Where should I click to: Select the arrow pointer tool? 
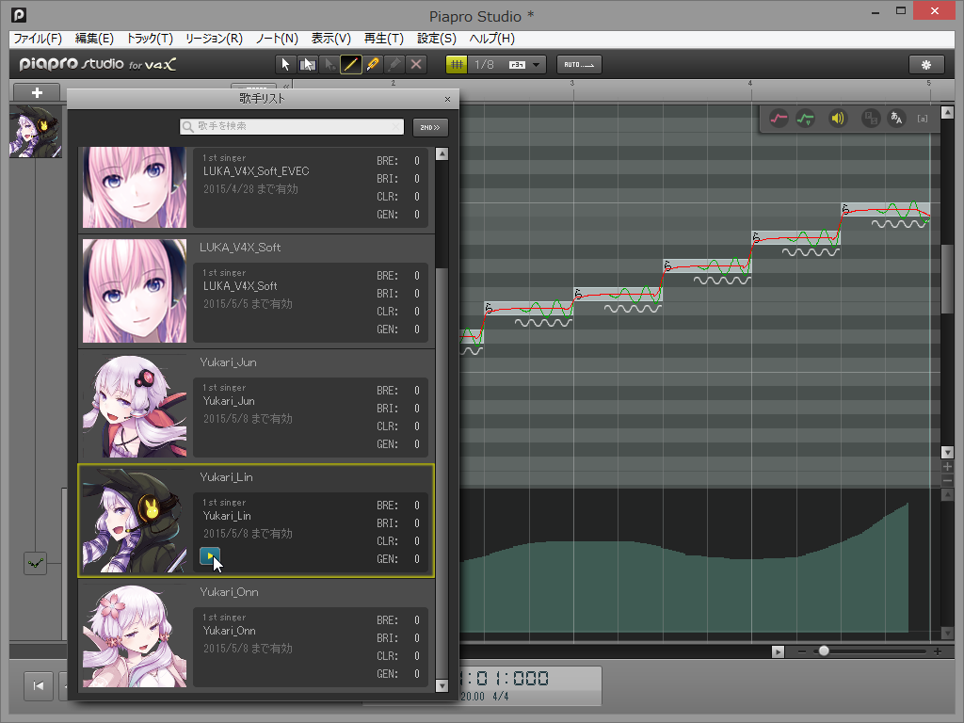(285, 65)
